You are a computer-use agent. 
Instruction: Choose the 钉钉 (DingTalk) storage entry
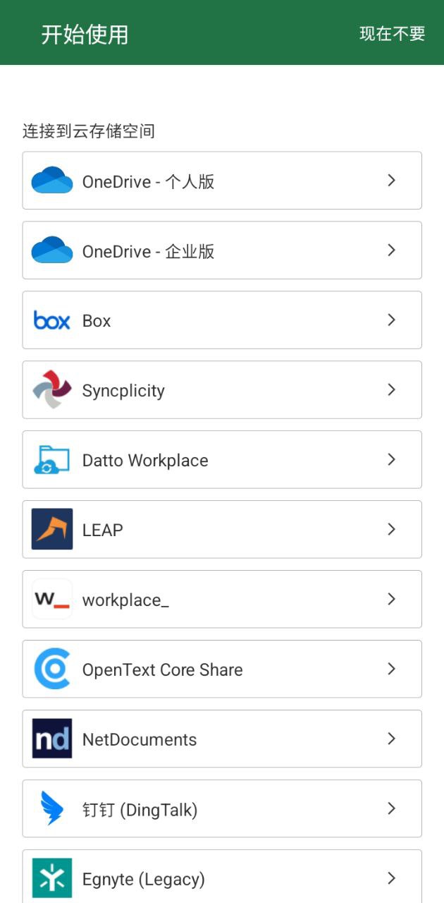tap(222, 808)
